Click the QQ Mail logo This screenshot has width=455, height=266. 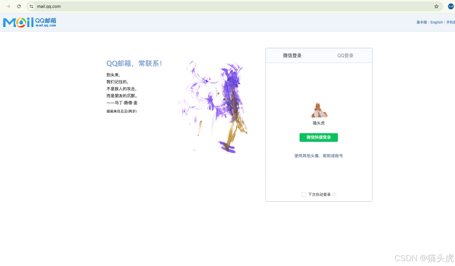pos(29,22)
